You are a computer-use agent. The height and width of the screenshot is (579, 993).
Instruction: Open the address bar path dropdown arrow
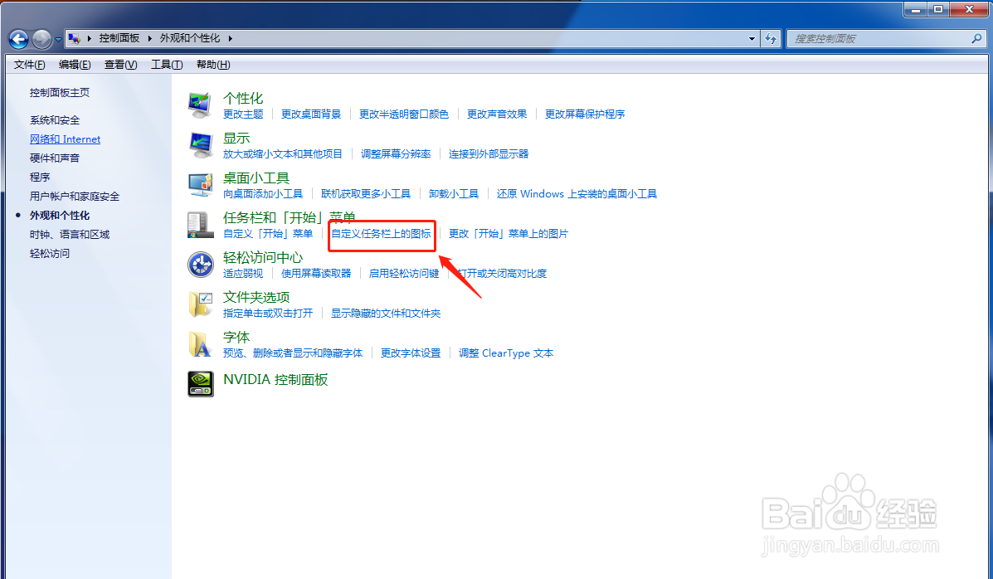tap(752, 38)
